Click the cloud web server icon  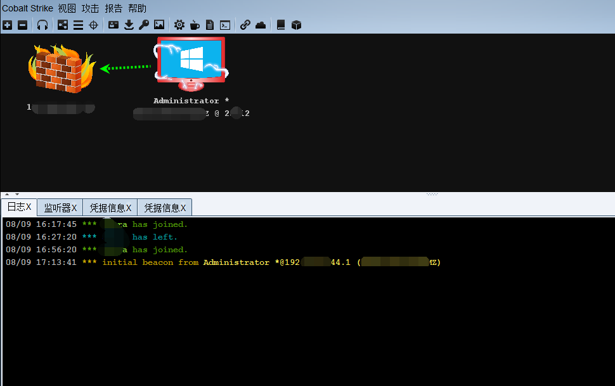(x=261, y=25)
